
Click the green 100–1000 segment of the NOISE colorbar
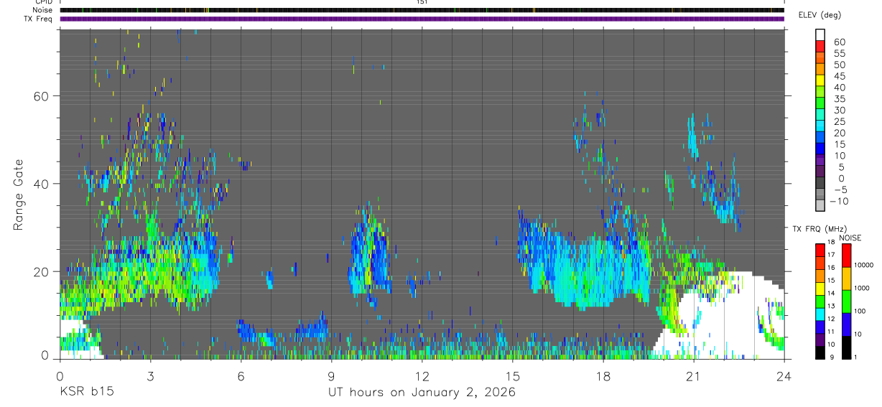pos(846,301)
